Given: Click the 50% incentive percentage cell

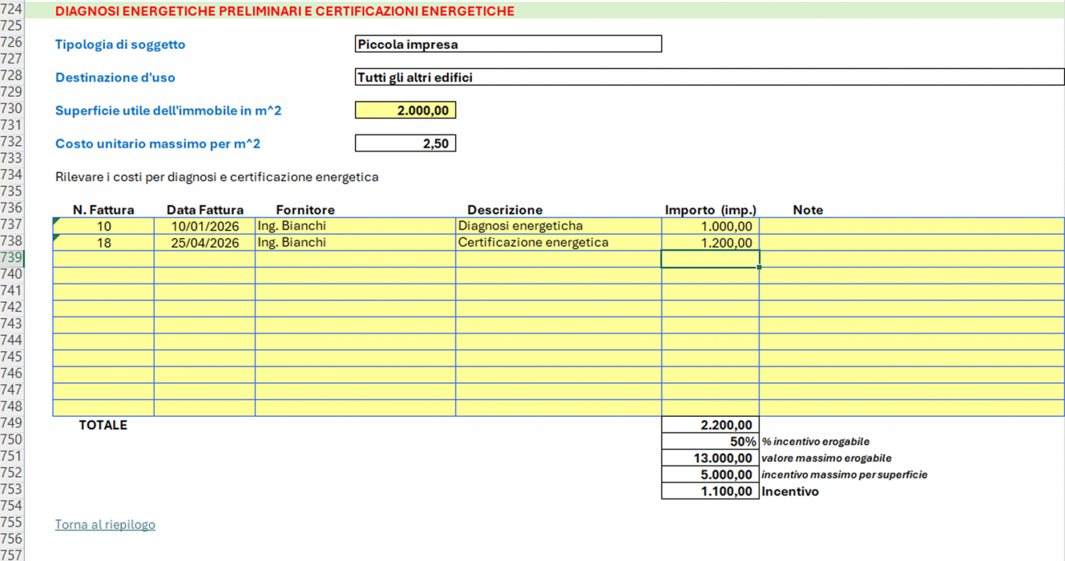Looking at the screenshot, I should point(710,442).
